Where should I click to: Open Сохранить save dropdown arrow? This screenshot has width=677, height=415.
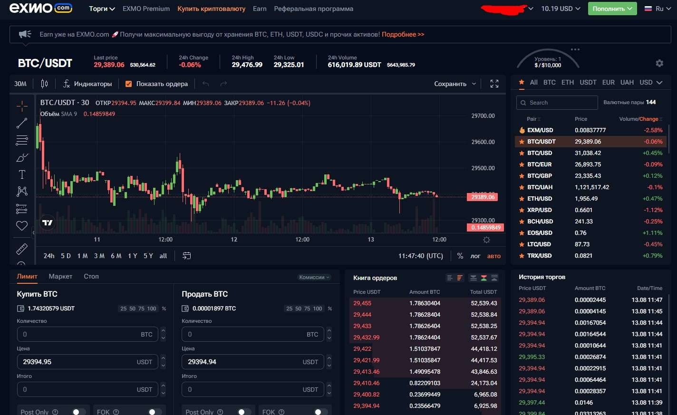(x=474, y=84)
